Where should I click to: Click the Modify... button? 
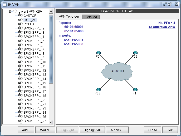point(45,130)
